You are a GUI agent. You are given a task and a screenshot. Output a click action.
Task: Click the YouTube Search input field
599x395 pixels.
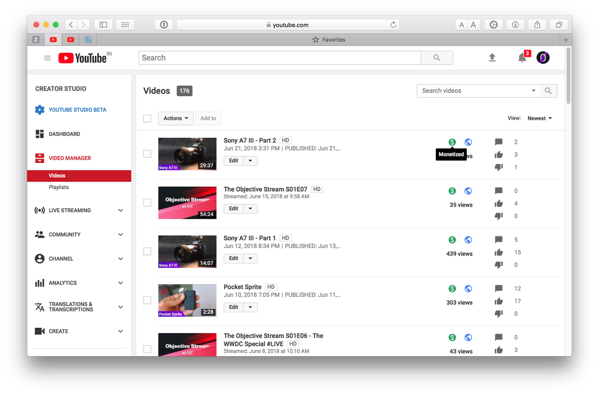click(280, 58)
